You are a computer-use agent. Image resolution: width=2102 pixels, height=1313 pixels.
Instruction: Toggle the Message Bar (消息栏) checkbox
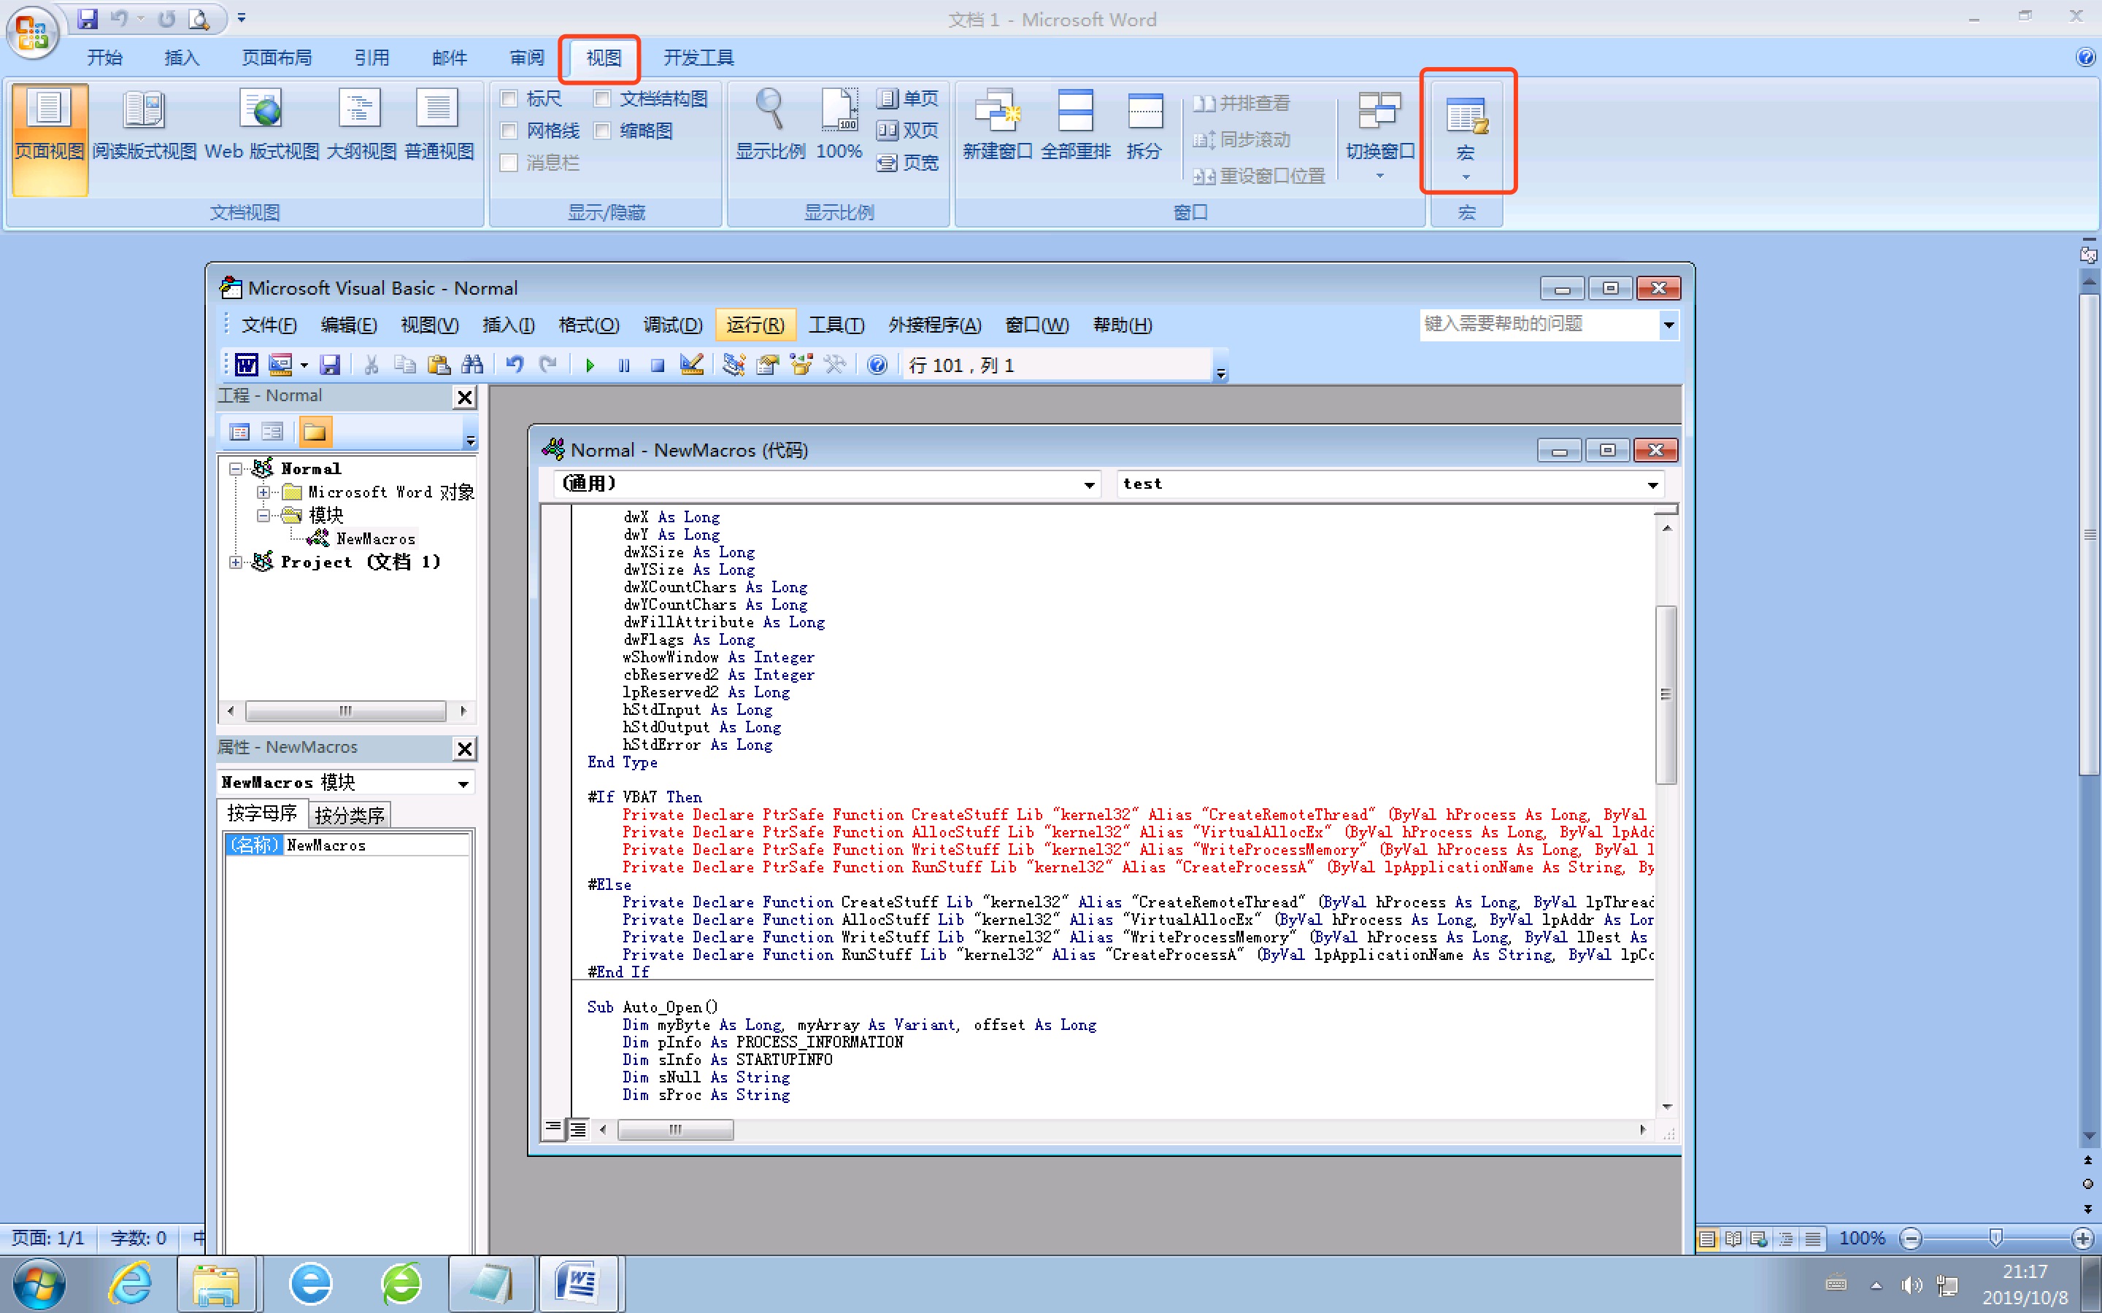click(509, 163)
